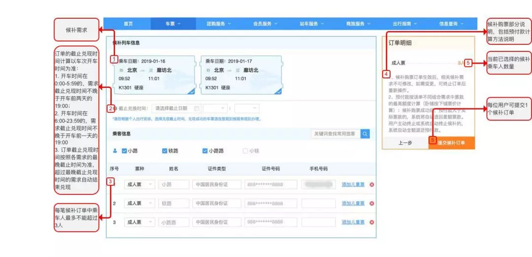
Task: Open the hour dropdown for 截止兑换时间
Action: (x=215, y=108)
